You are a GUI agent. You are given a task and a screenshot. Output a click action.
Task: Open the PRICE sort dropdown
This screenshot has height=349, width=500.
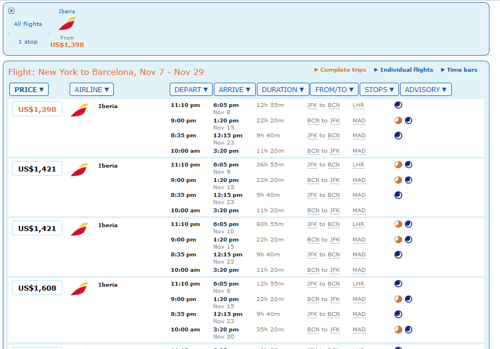(x=29, y=89)
